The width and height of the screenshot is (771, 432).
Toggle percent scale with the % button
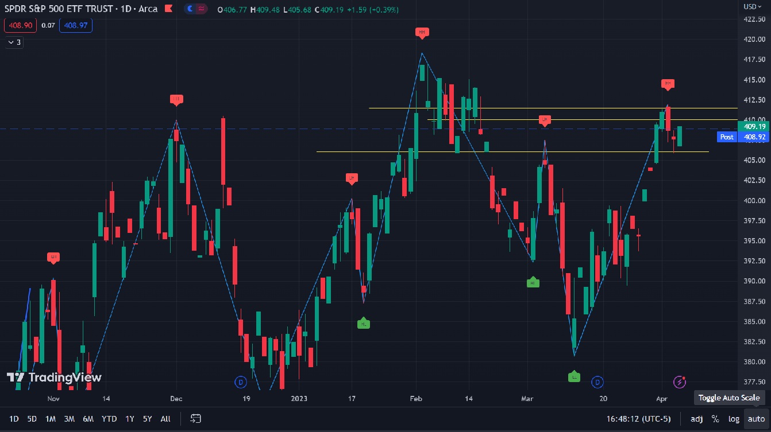tap(715, 419)
